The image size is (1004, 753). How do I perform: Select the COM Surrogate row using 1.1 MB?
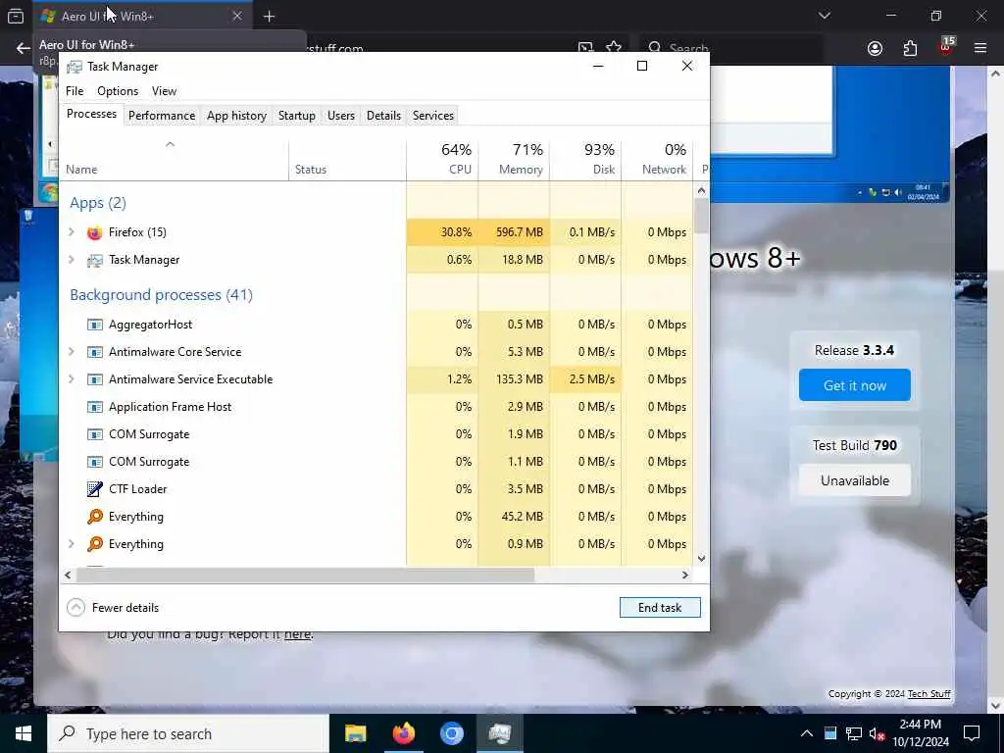coord(376,463)
